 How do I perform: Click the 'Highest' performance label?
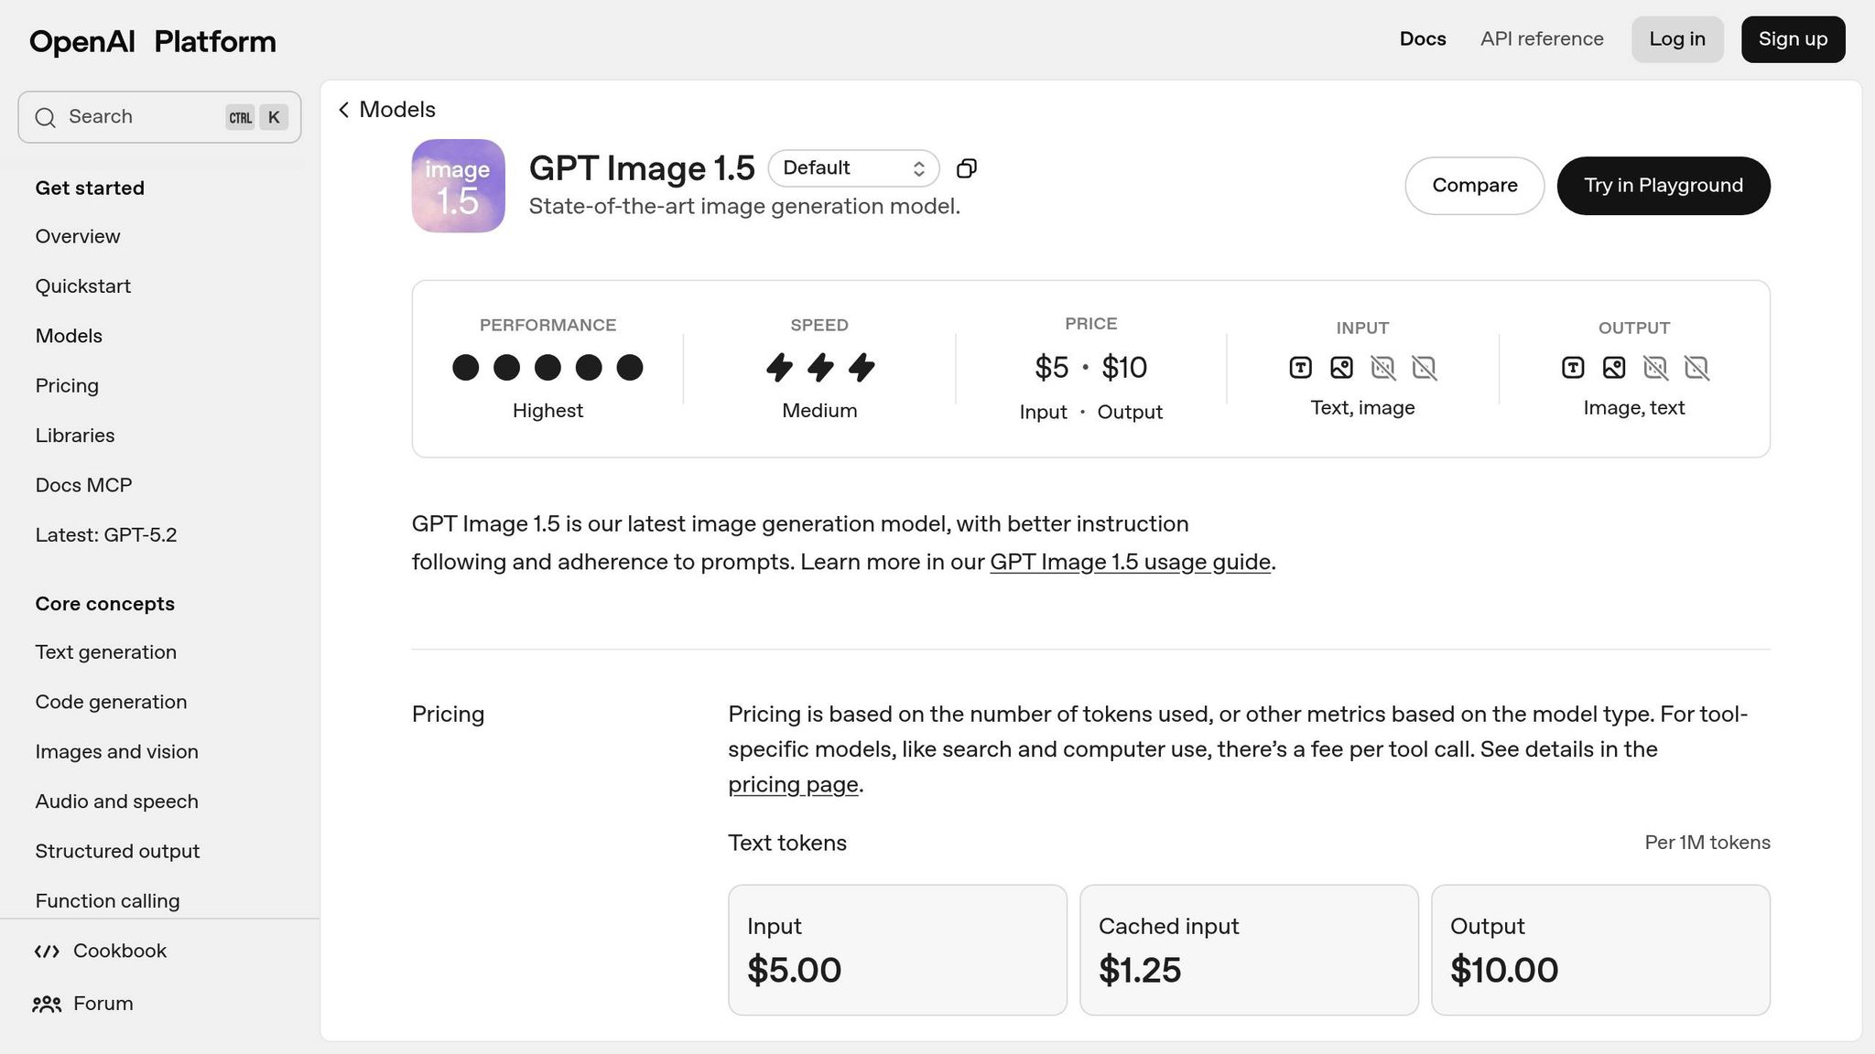(x=547, y=411)
